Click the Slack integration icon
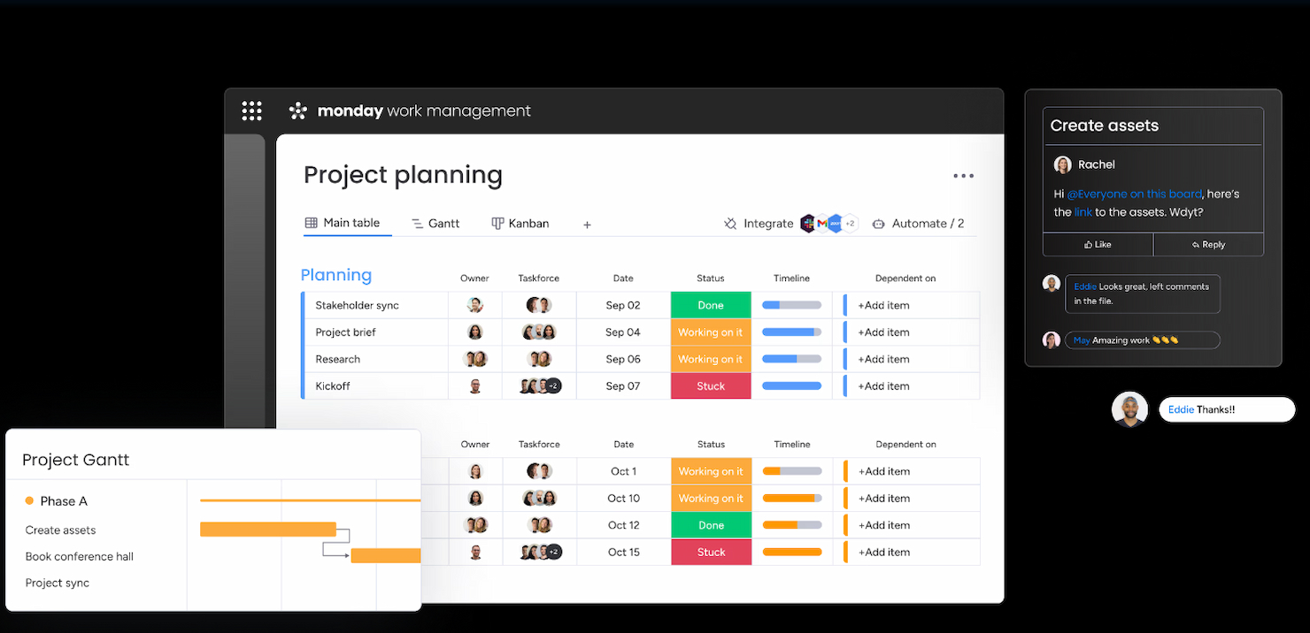This screenshot has height=633, width=1310. pos(808,224)
